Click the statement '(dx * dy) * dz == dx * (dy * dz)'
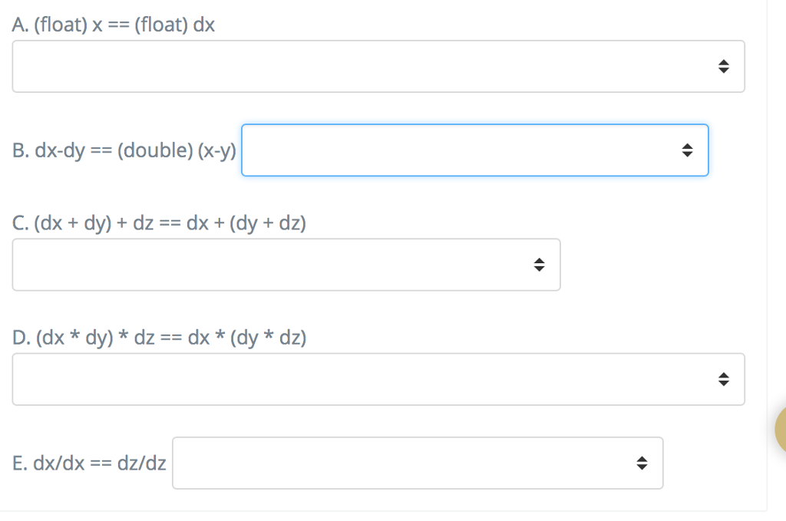The height and width of the screenshot is (521, 786). pyautogui.click(x=159, y=337)
